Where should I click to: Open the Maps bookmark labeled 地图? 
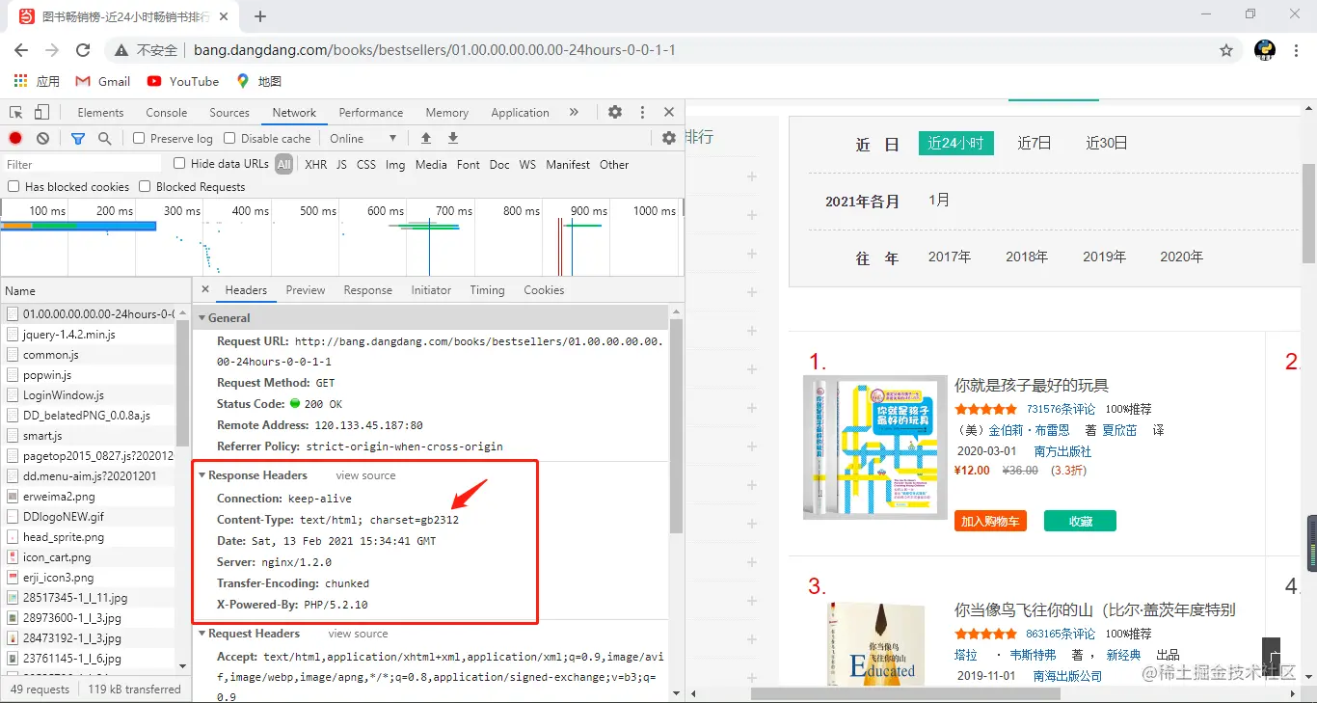pyautogui.click(x=258, y=81)
